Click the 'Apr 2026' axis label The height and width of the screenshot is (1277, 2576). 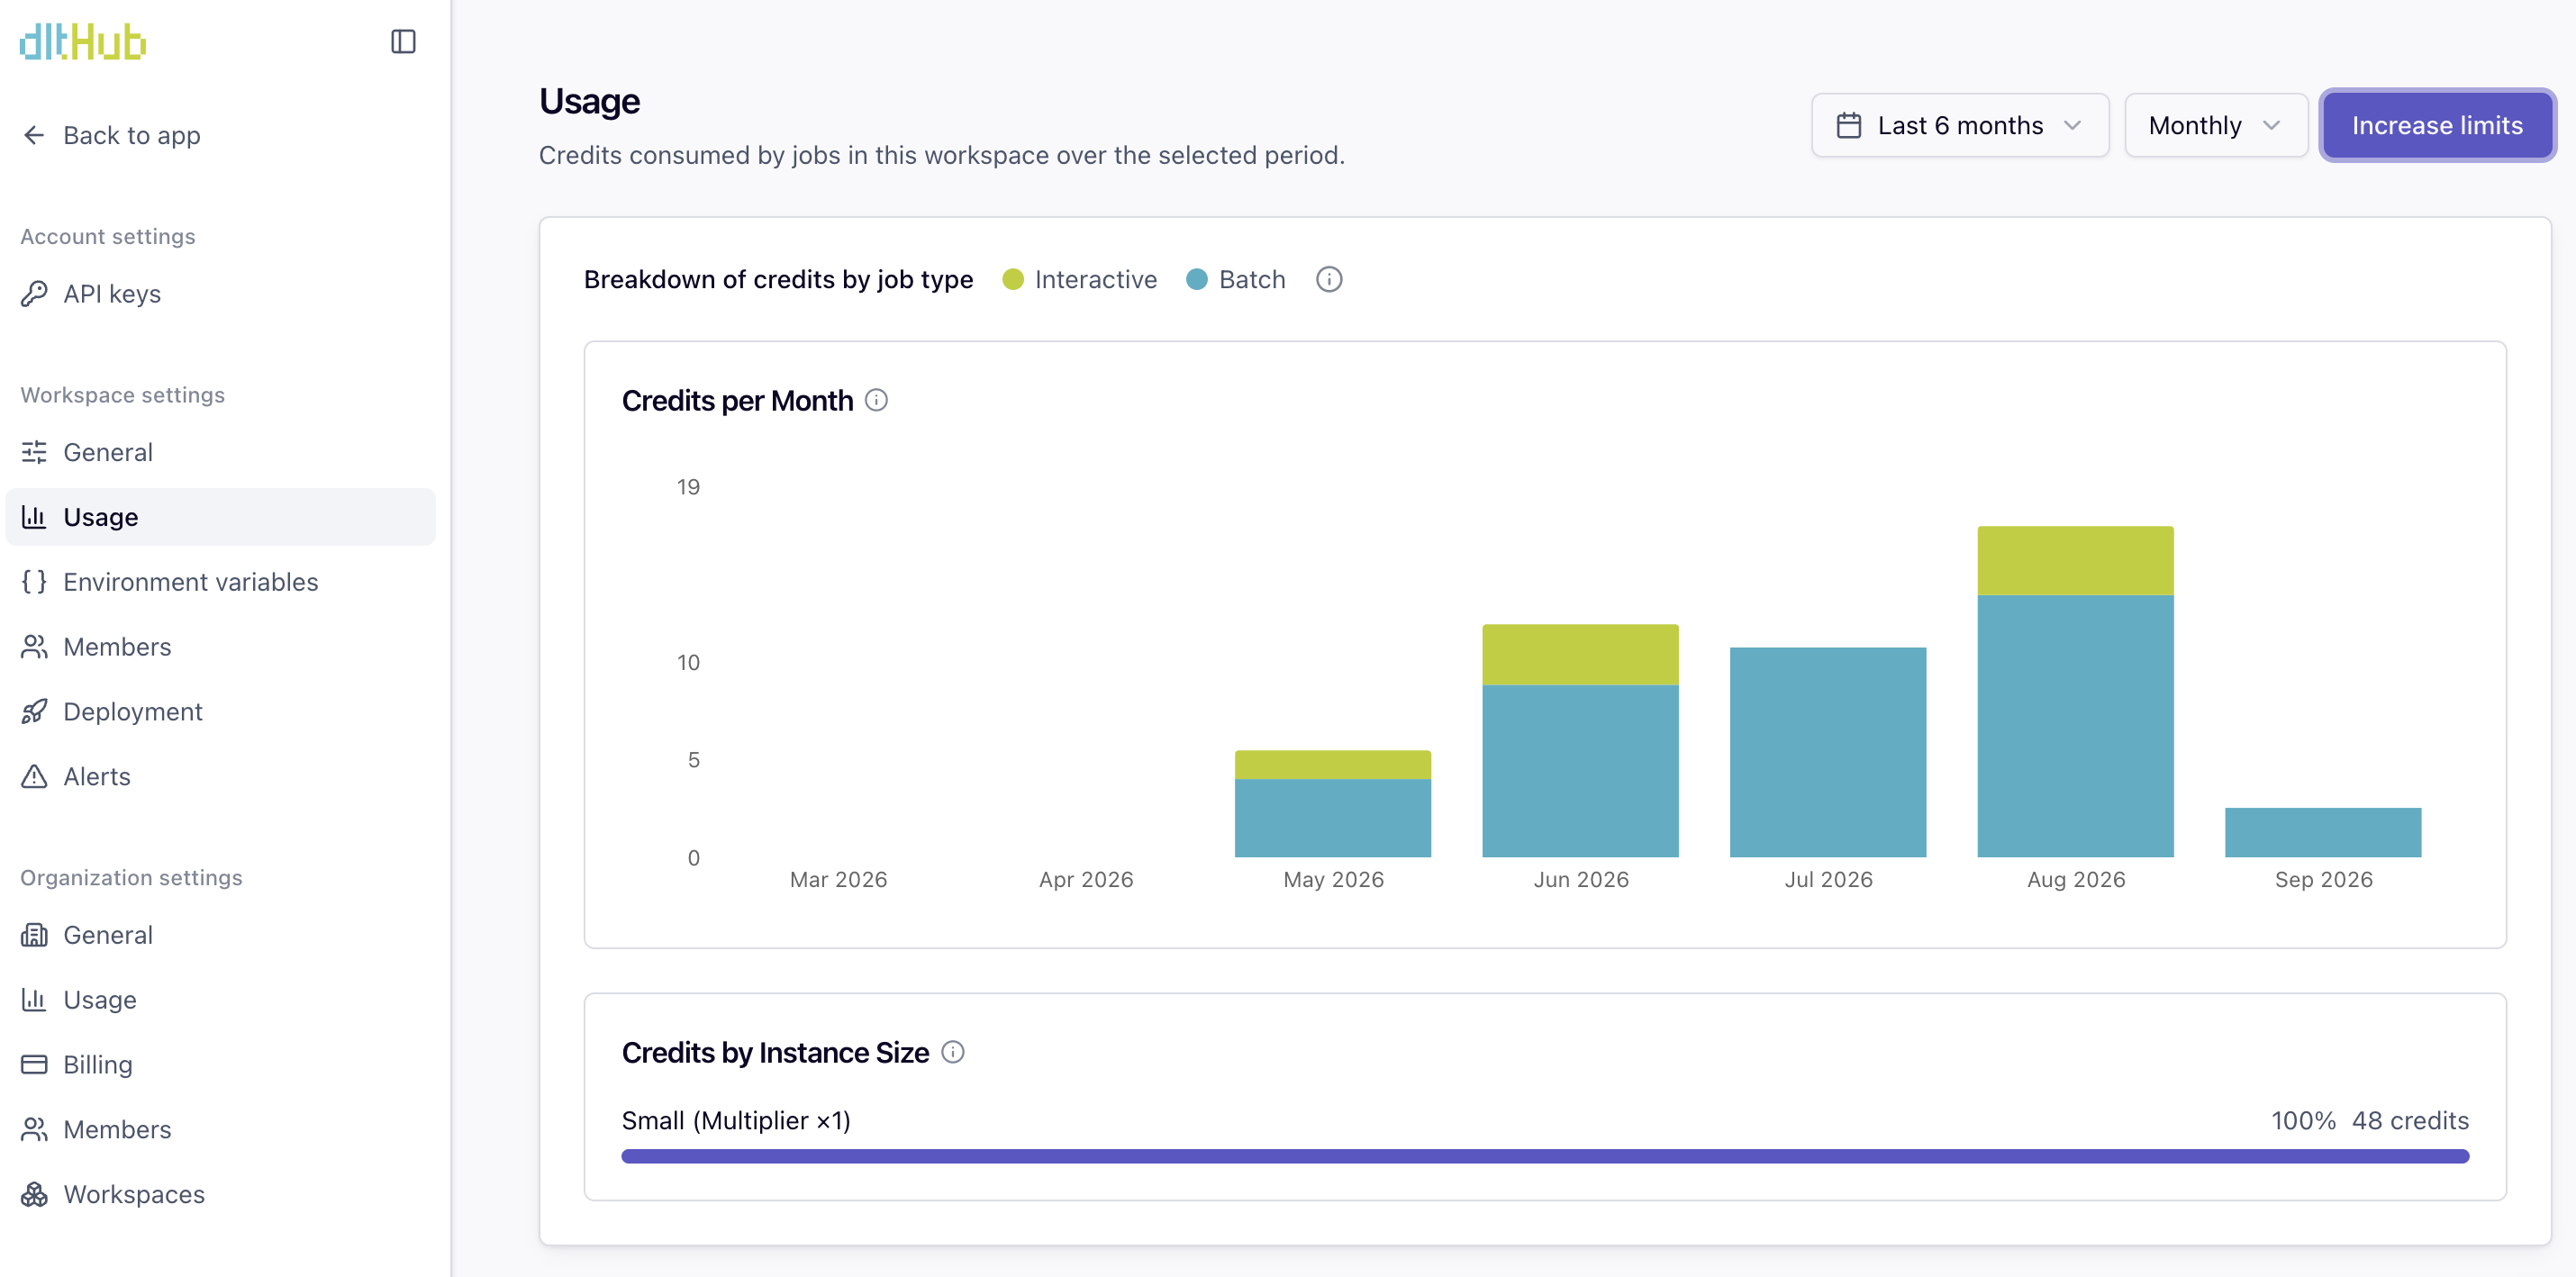point(1086,879)
